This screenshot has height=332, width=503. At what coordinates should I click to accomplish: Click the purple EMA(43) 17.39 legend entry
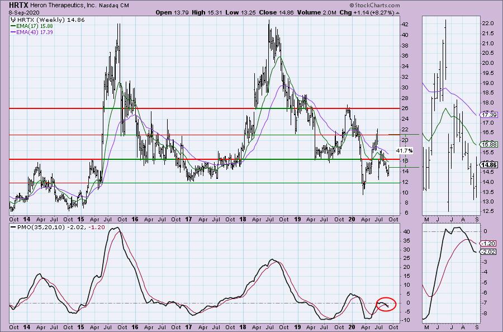[x=32, y=32]
